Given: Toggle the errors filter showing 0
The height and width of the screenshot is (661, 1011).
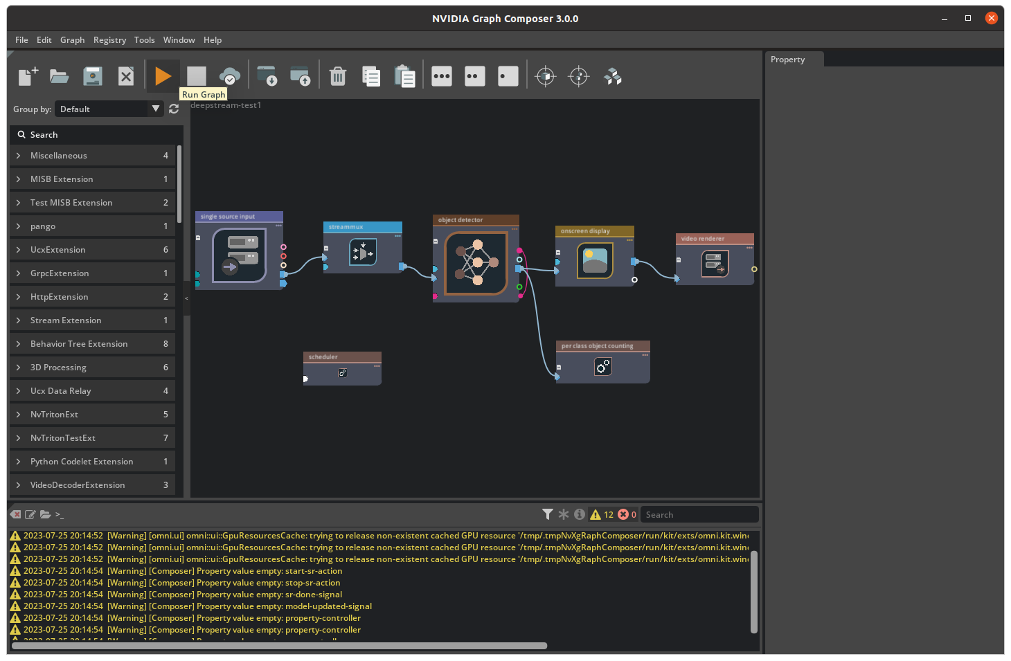Looking at the screenshot, I should pyautogui.click(x=627, y=514).
